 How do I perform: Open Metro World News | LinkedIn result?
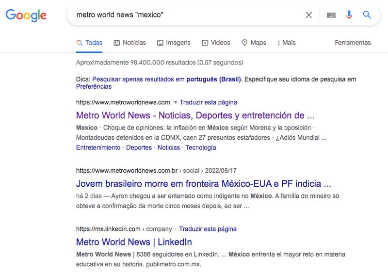pos(134,242)
